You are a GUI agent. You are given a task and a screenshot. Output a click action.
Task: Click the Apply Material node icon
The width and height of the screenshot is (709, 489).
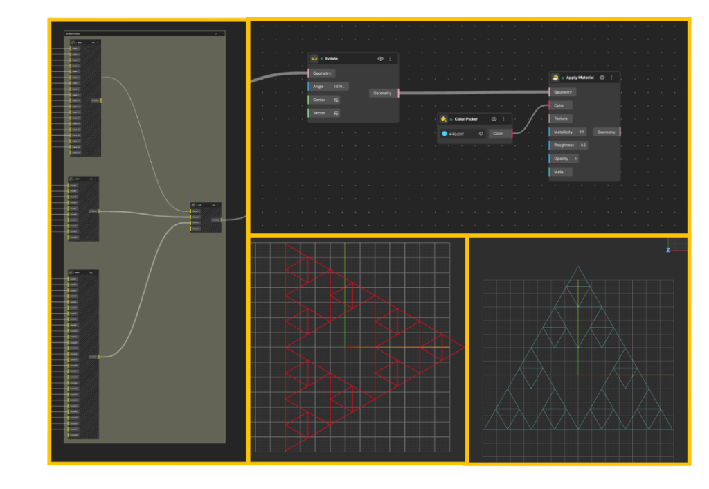click(x=555, y=78)
